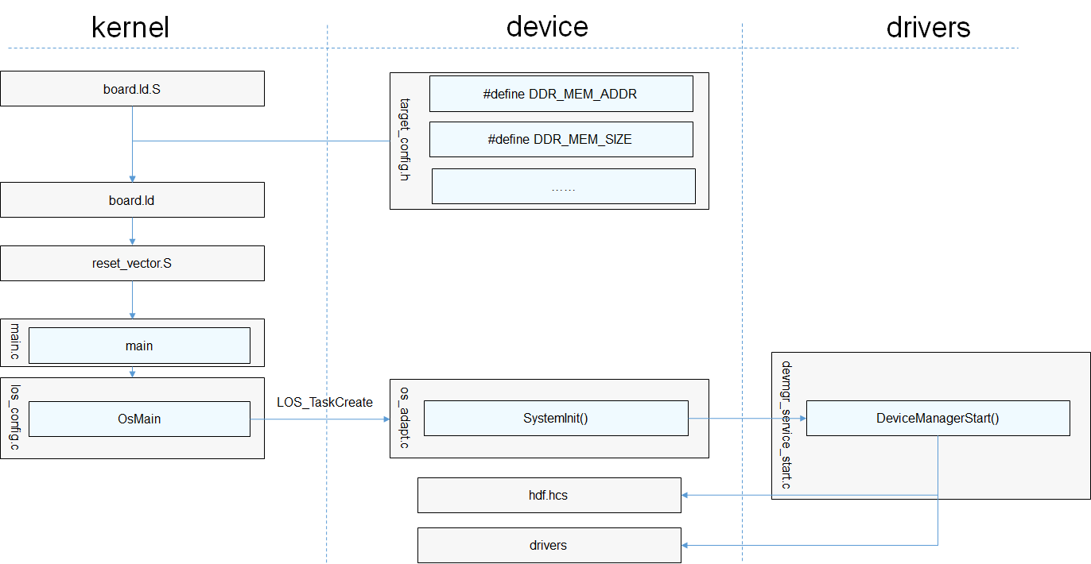Select the hdf.hcs box
1091x564 pixels.
[549, 495]
